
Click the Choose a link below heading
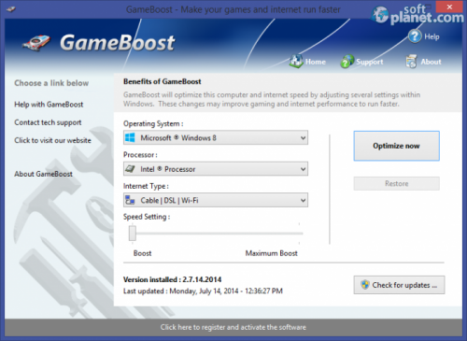[51, 83]
